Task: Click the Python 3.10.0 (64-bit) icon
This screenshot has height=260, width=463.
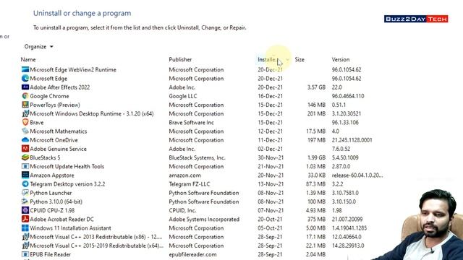Action: pyautogui.click(x=25, y=201)
